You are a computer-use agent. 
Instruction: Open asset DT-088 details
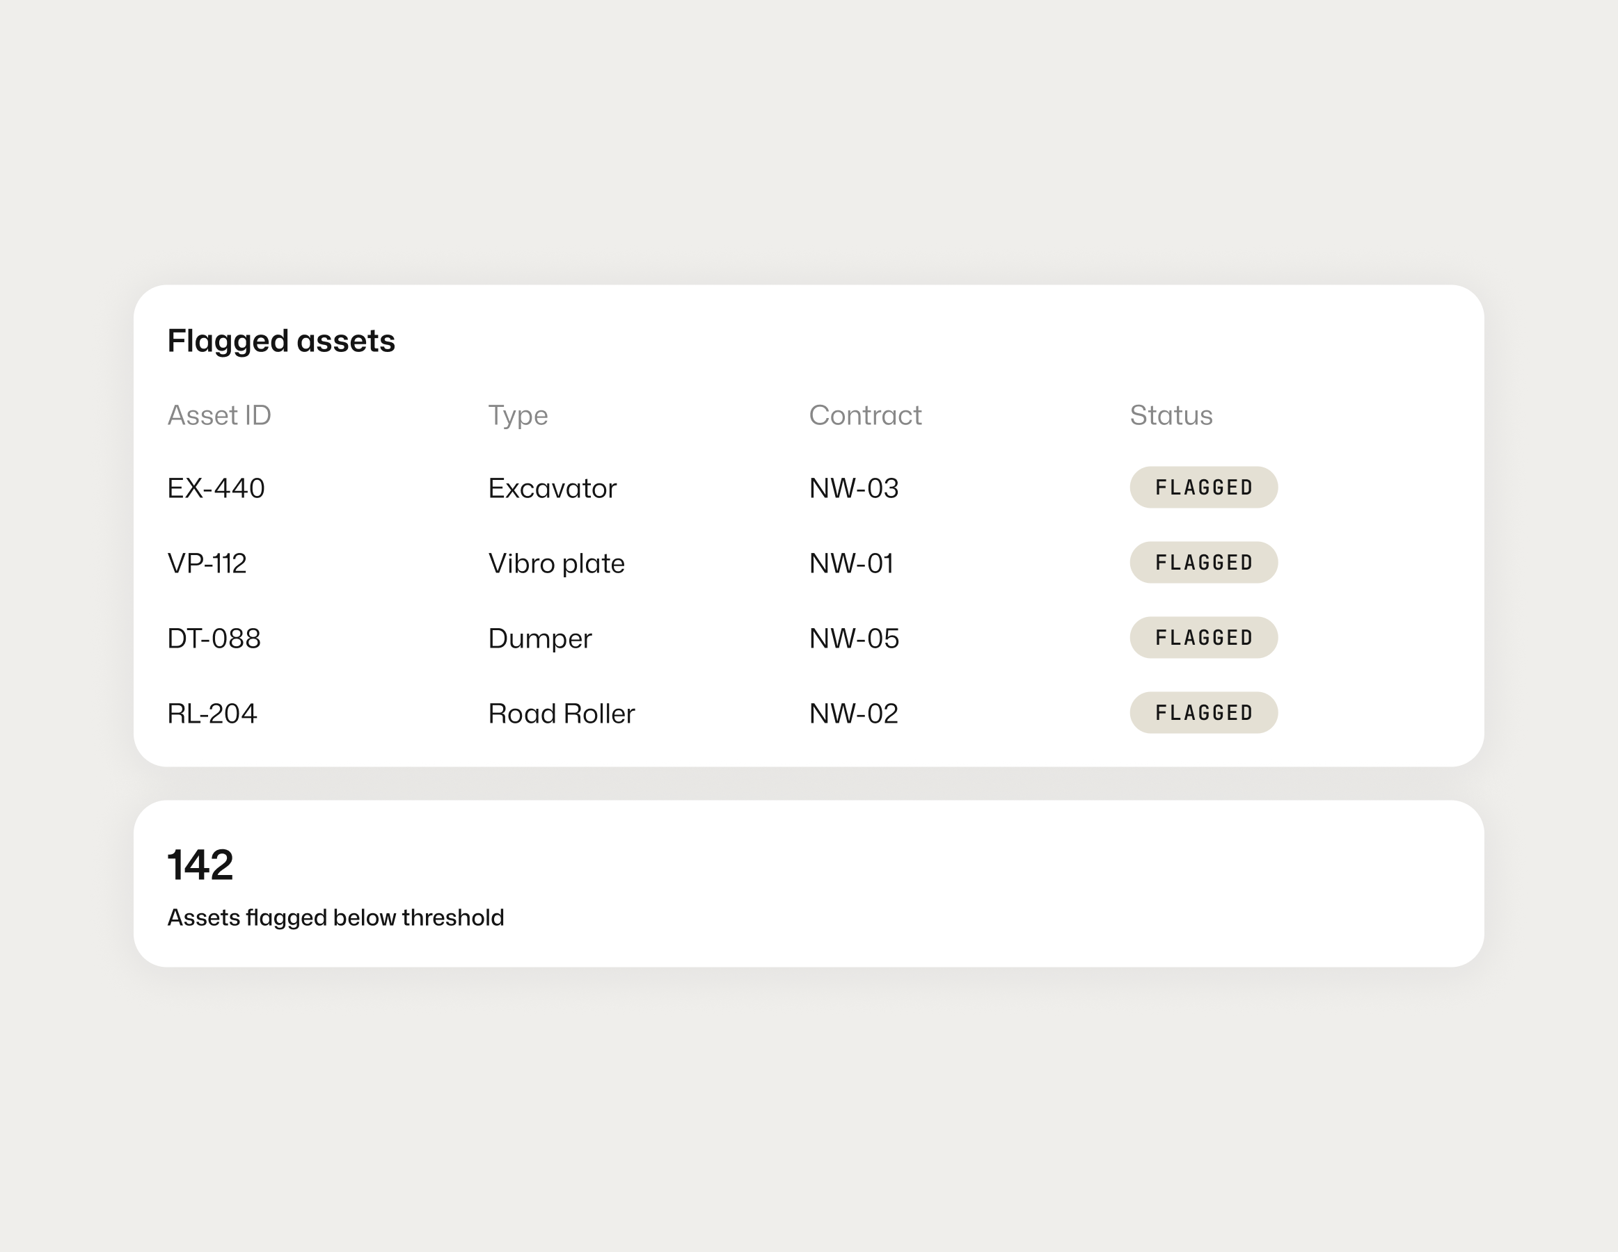214,637
